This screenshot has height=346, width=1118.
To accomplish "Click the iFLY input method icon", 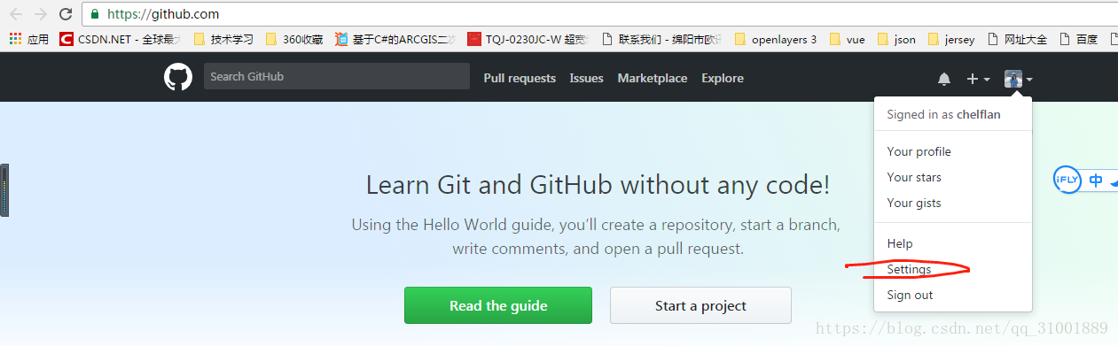I will click(1067, 180).
